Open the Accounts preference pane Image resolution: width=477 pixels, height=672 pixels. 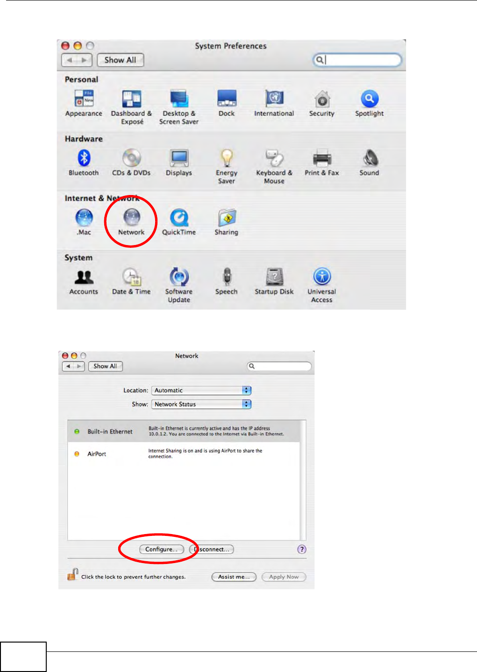(84, 282)
